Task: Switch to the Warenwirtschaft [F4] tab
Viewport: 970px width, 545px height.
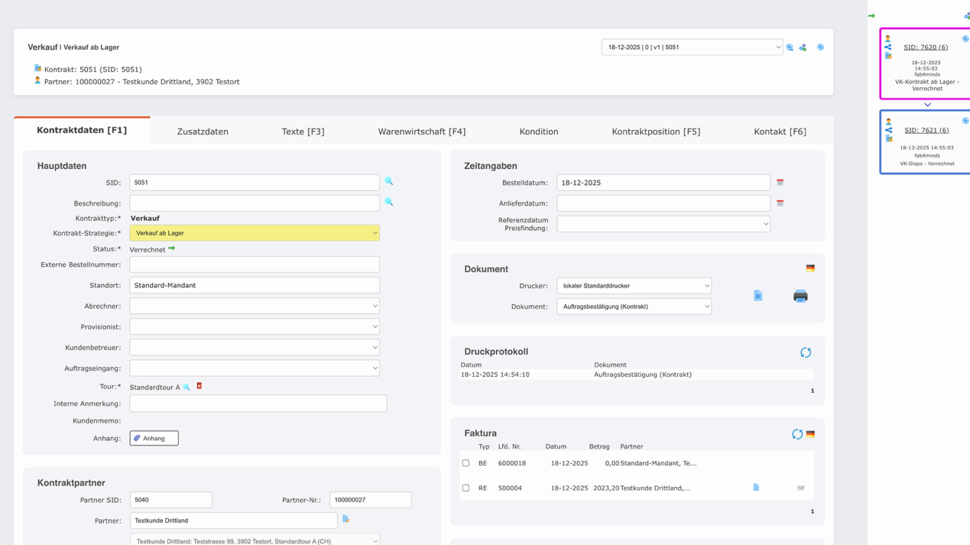Action: coord(421,131)
